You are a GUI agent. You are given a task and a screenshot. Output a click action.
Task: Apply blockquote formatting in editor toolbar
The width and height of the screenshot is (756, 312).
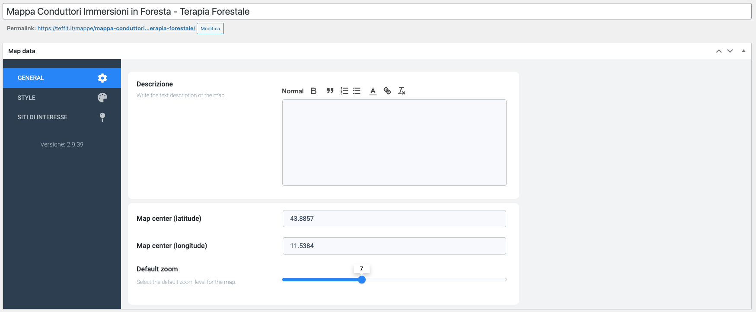click(330, 91)
